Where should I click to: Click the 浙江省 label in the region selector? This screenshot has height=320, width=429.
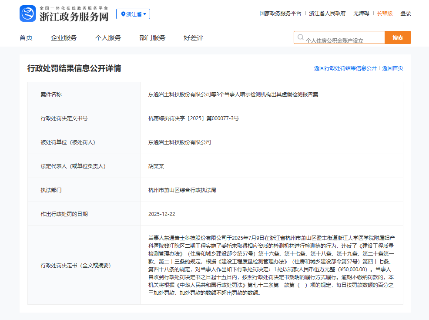pyautogui.click(x=134, y=14)
